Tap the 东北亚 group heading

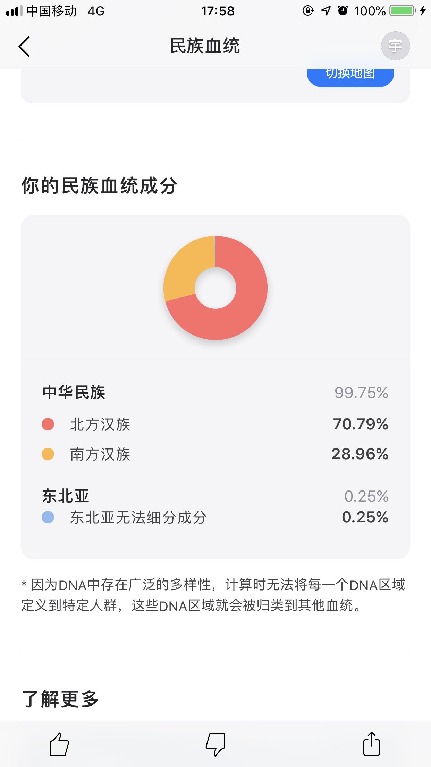point(66,496)
